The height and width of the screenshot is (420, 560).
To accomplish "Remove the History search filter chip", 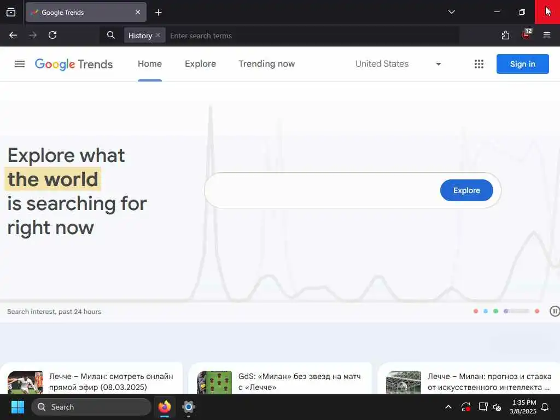I will tap(158, 35).
